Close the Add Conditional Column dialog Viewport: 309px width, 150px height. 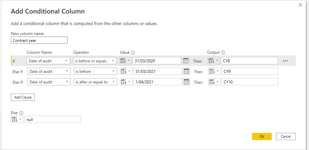(300, 5)
